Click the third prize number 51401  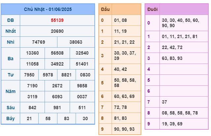tap(82, 64)
